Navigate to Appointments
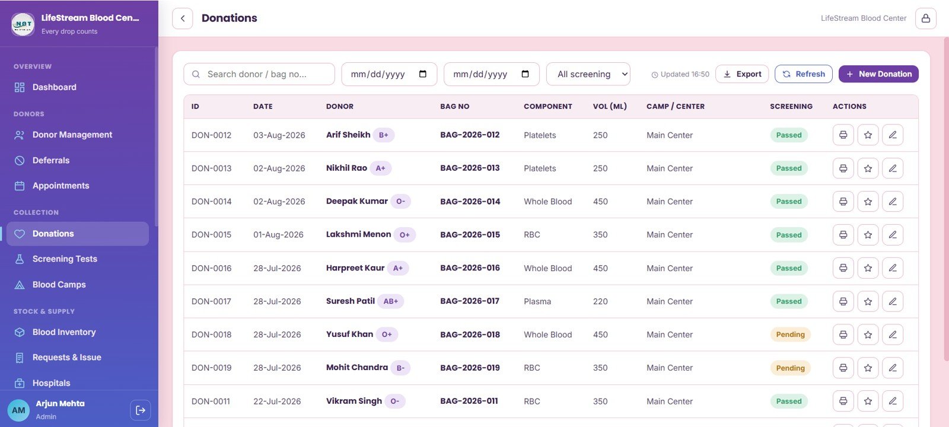 77,186
